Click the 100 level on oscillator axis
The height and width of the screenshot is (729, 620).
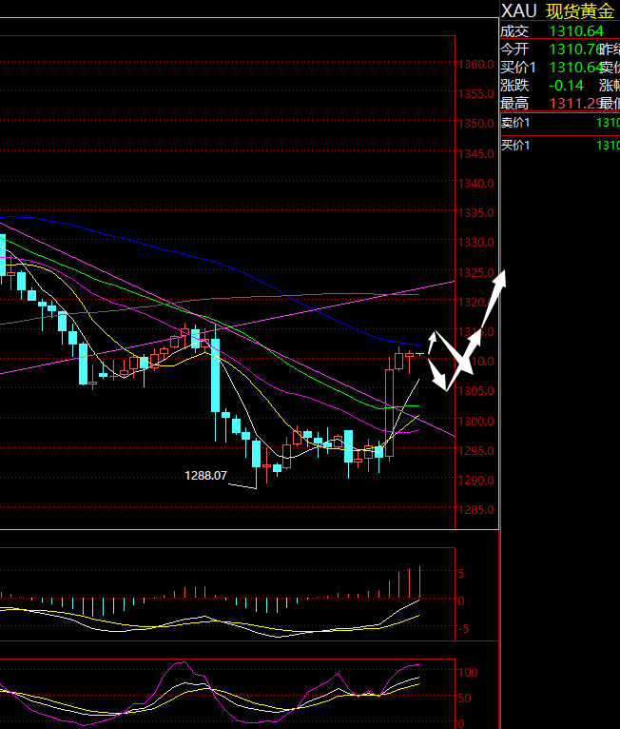pyautogui.click(x=468, y=673)
